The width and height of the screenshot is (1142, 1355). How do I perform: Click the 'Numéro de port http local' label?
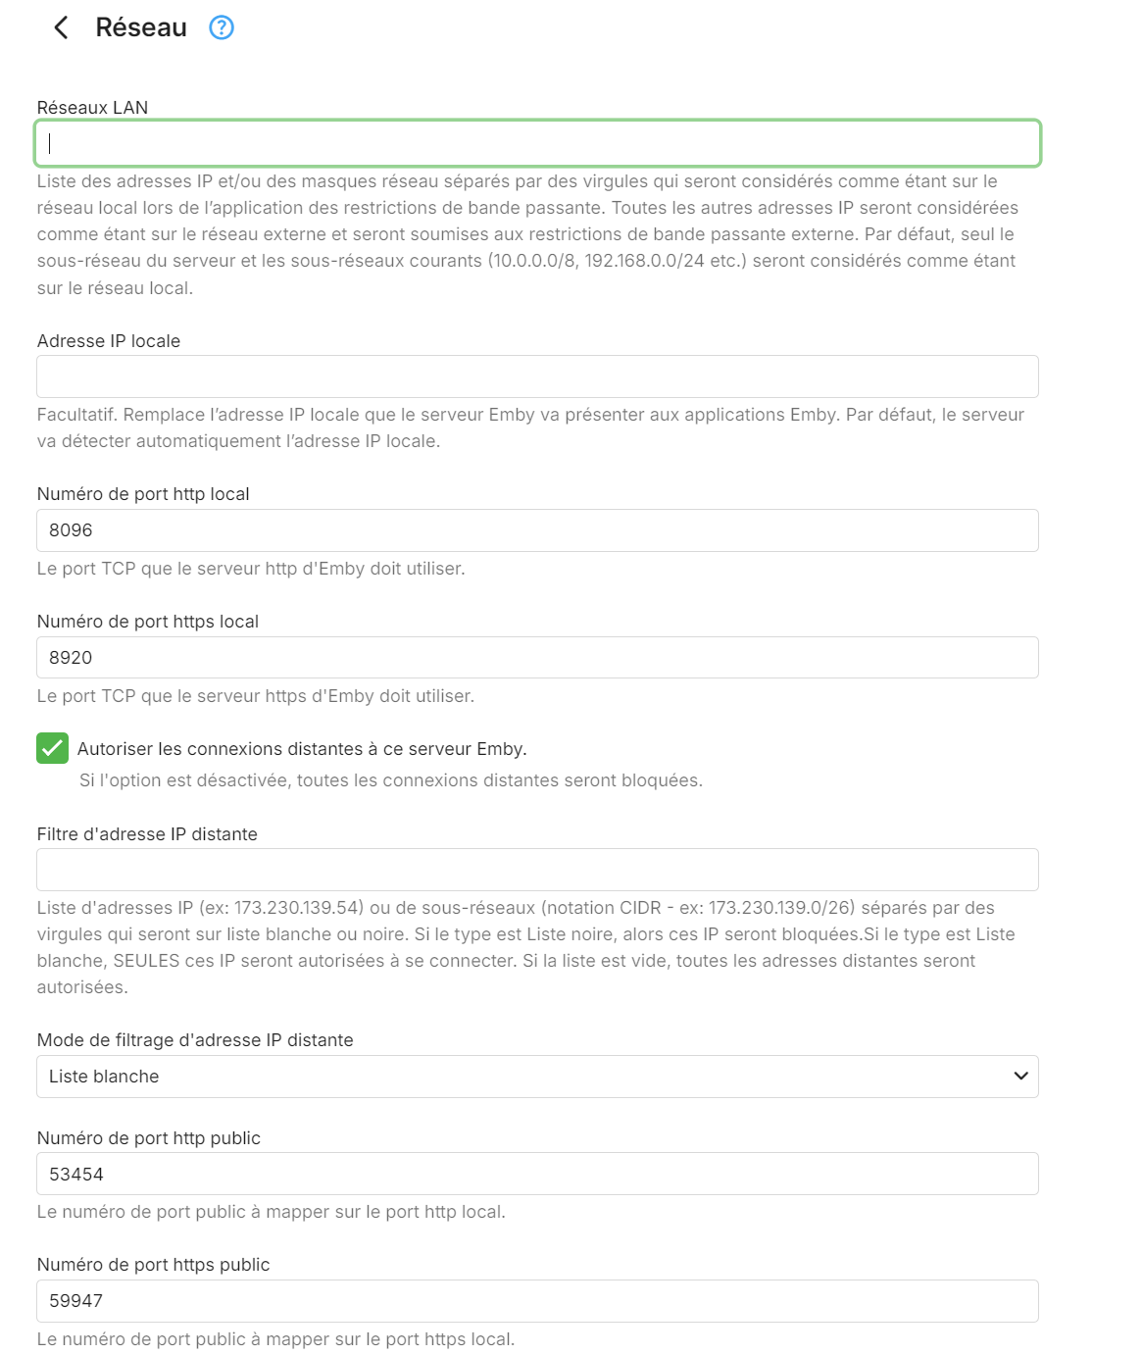click(x=143, y=494)
